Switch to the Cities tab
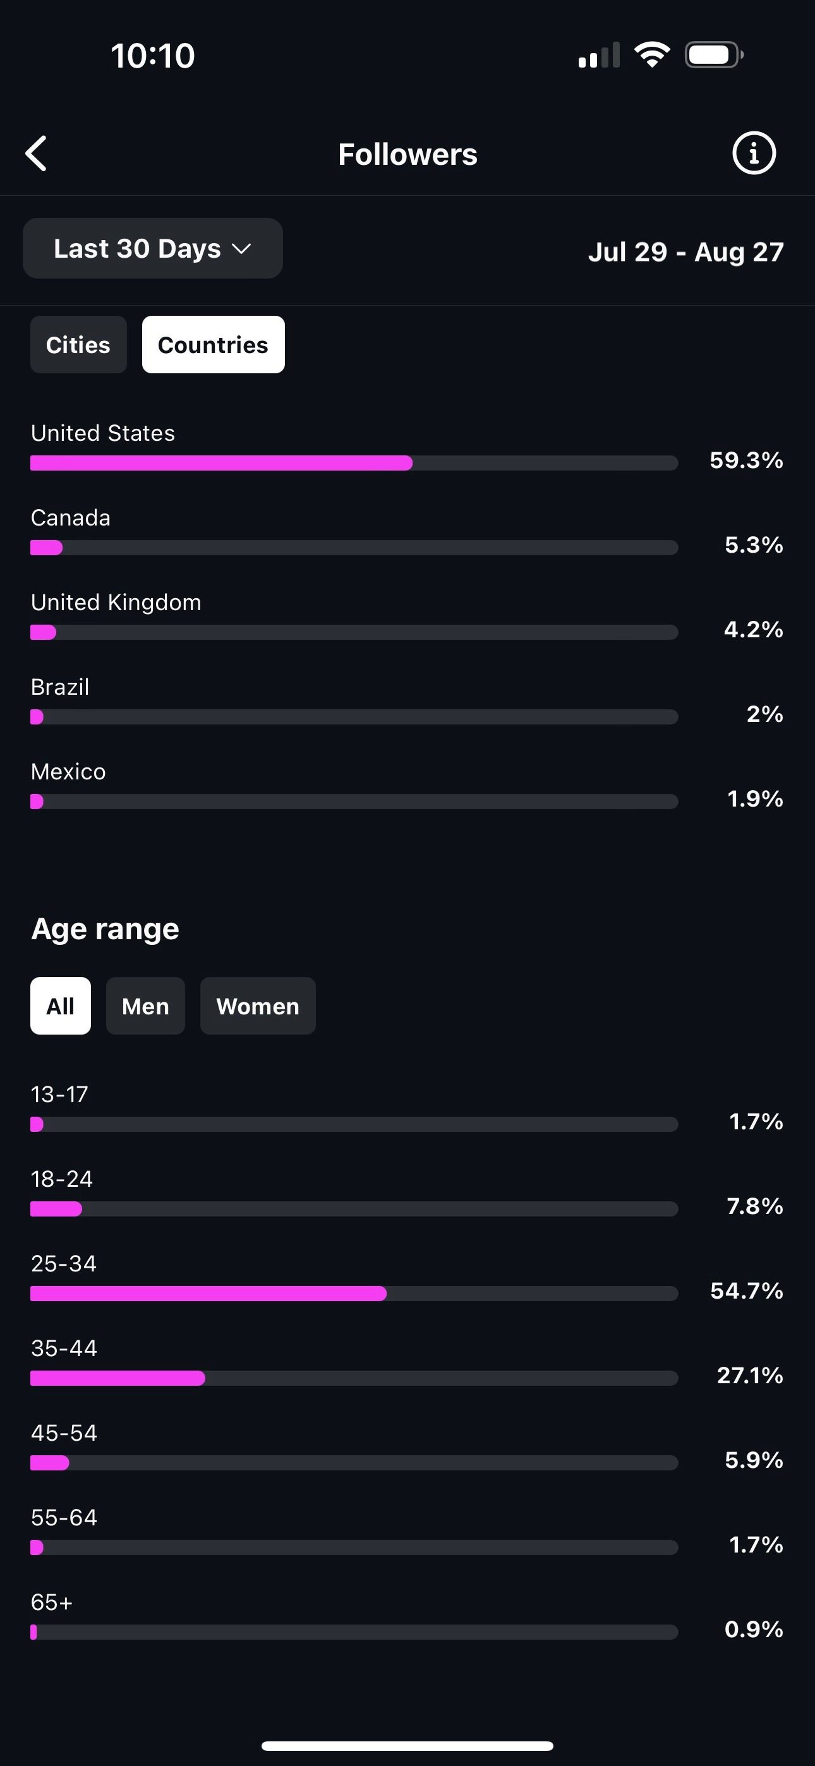Image resolution: width=815 pixels, height=1766 pixels. tap(78, 345)
